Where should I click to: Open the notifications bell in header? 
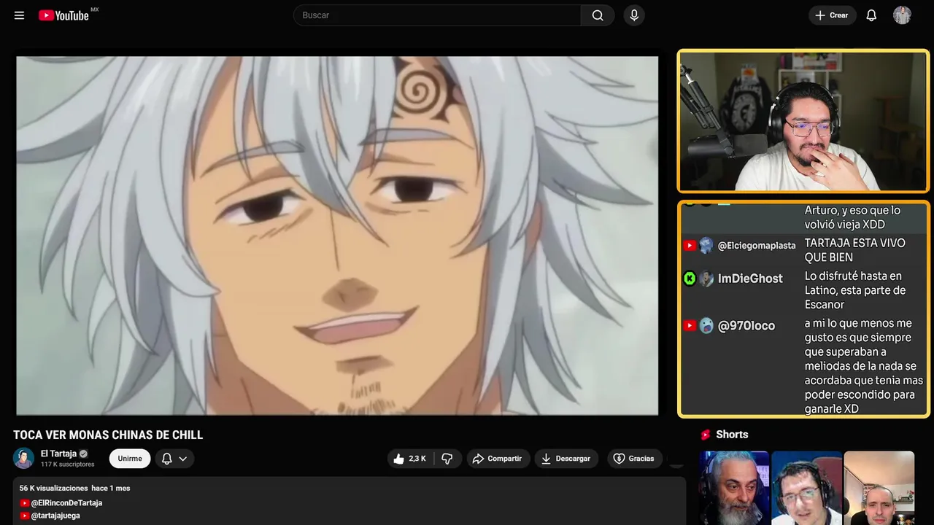tap(871, 15)
